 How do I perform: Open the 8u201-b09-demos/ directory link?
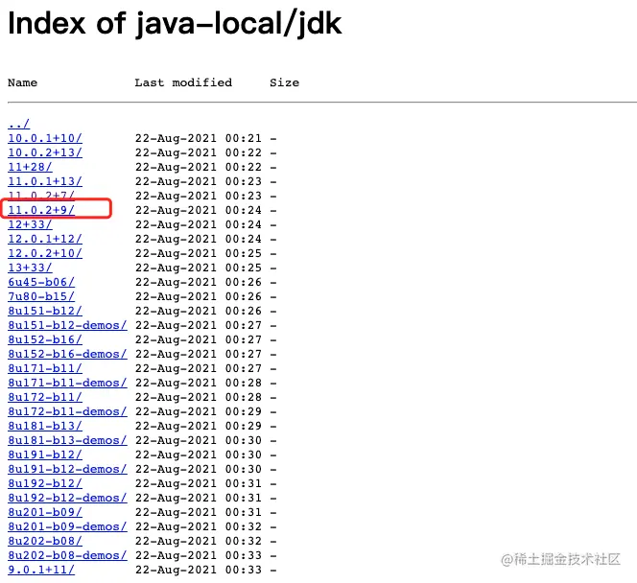67,526
